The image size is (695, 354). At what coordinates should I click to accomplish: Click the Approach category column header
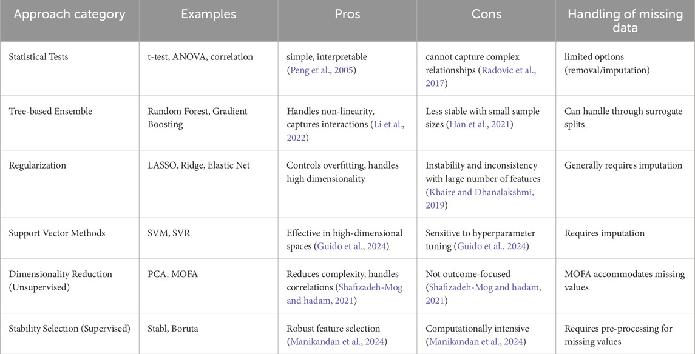[70, 15]
